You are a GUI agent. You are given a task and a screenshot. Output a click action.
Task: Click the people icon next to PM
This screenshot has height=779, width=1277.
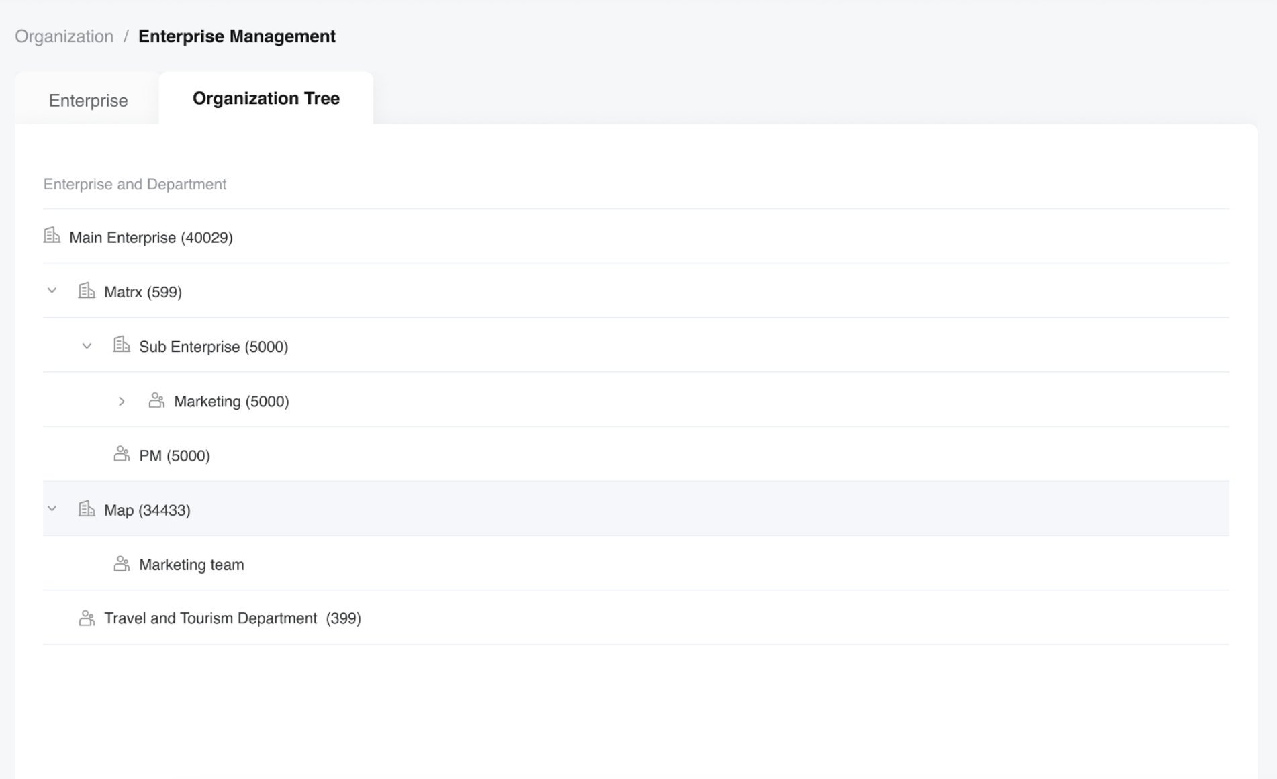point(122,455)
